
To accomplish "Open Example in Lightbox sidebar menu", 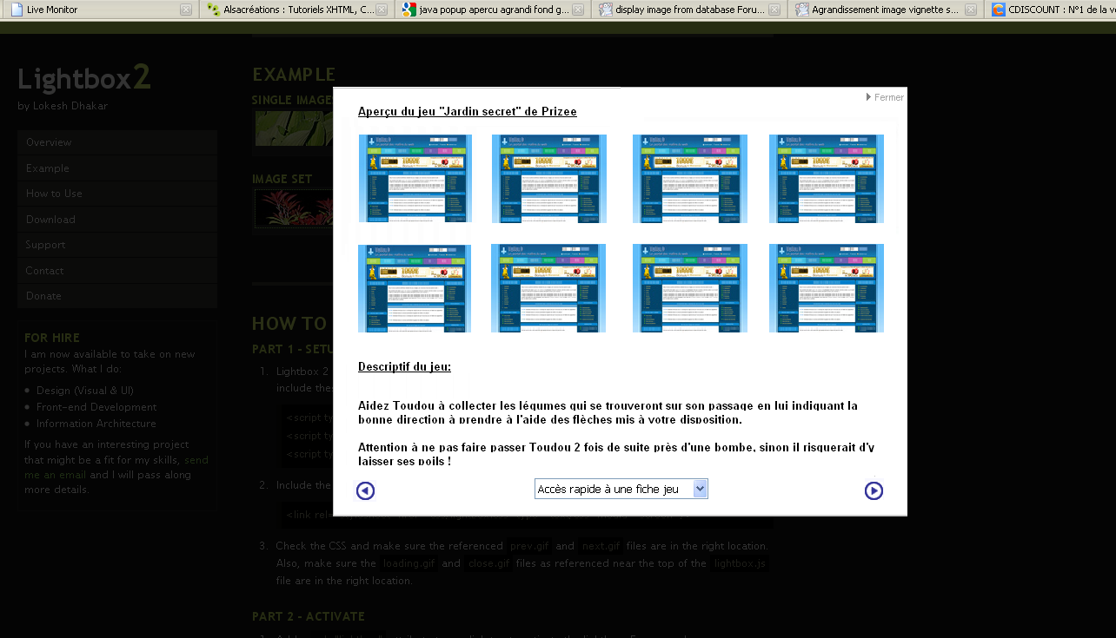I will pos(117,168).
